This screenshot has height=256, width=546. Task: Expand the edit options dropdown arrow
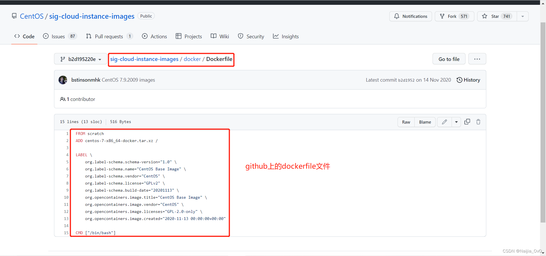click(456, 122)
